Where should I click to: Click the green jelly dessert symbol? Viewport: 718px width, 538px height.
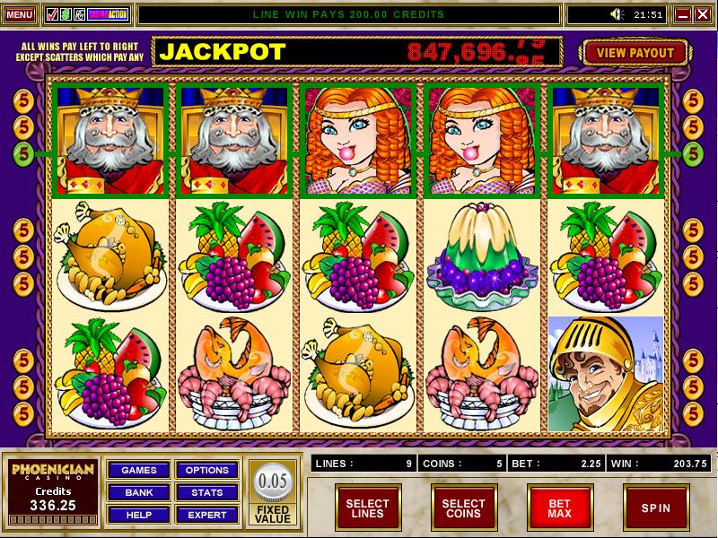tap(481, 256)
